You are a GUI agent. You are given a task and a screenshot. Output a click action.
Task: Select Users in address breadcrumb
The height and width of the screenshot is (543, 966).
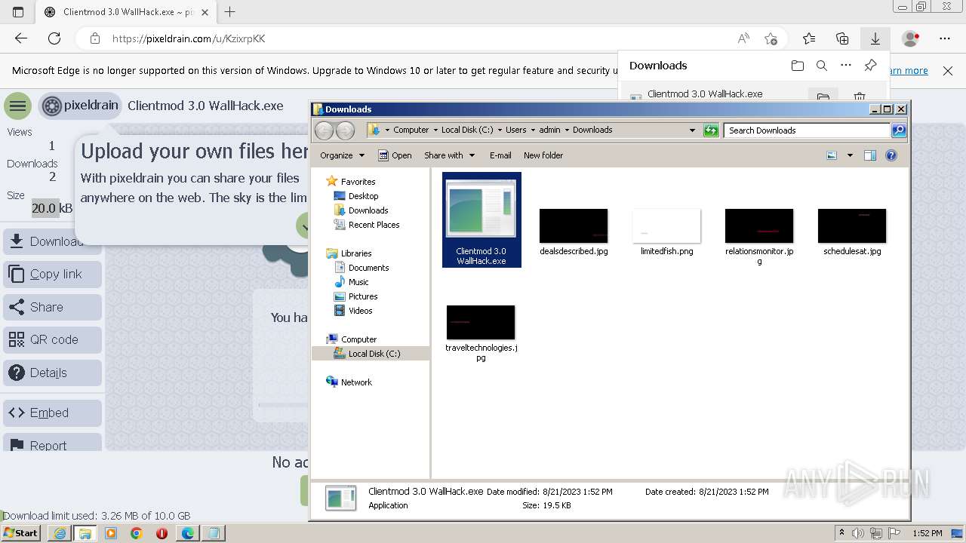tap(515, 130)
